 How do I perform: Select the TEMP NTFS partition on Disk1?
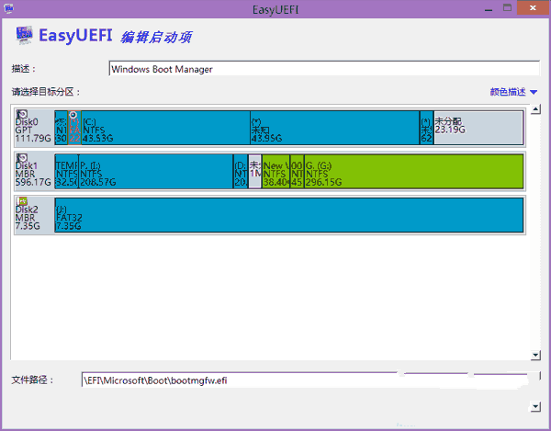(67, 171)
